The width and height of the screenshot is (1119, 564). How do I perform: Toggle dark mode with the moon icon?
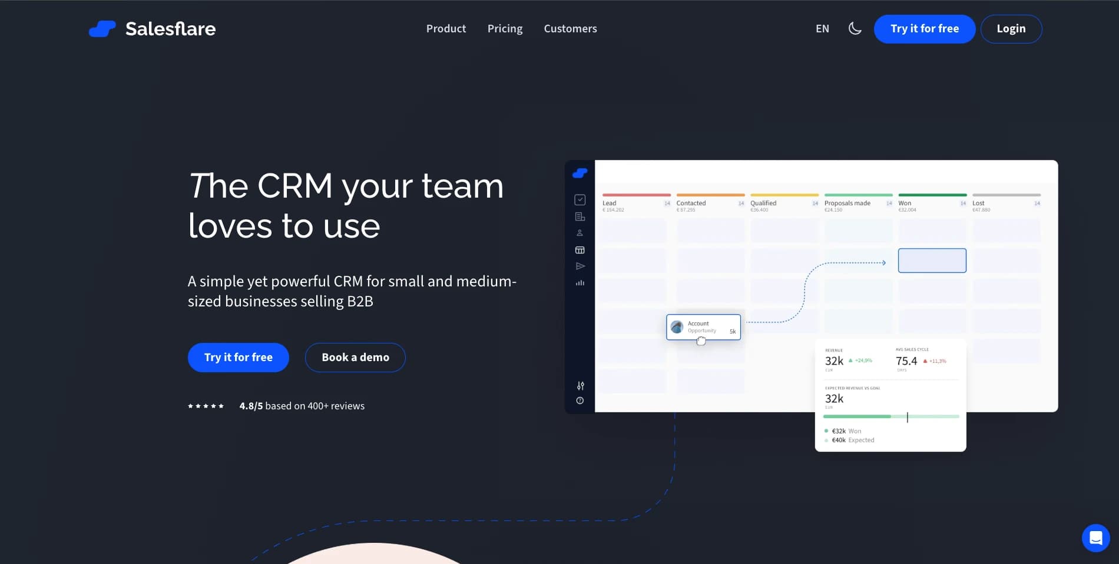coord(855,28)
